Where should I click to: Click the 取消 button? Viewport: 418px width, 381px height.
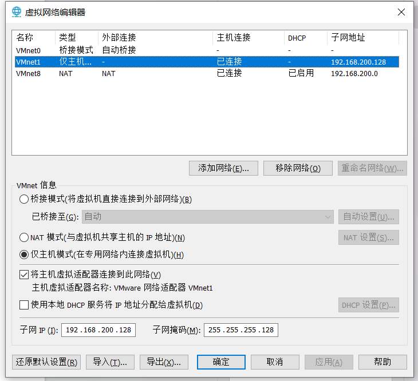275,362
